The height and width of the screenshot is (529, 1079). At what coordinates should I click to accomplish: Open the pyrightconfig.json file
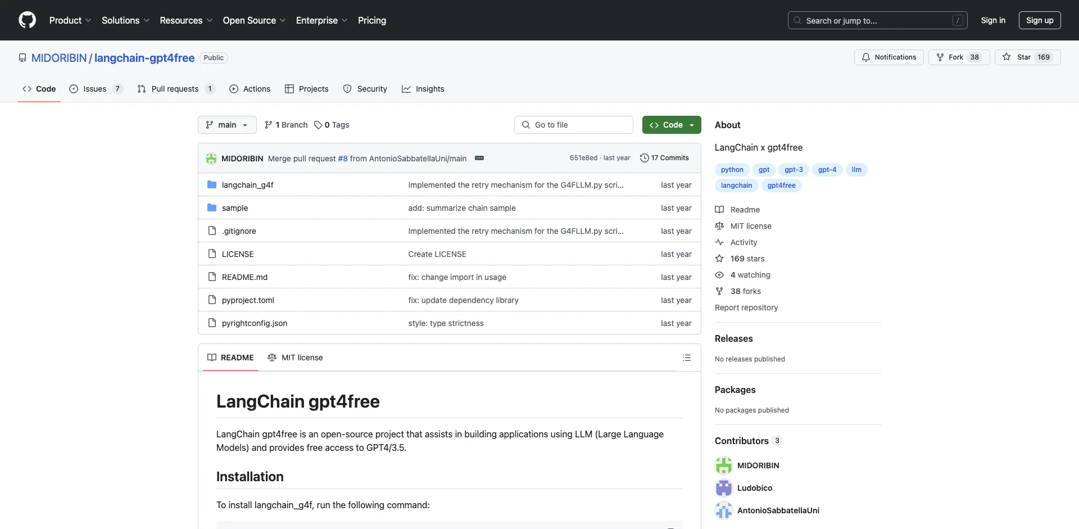[255, 323]
